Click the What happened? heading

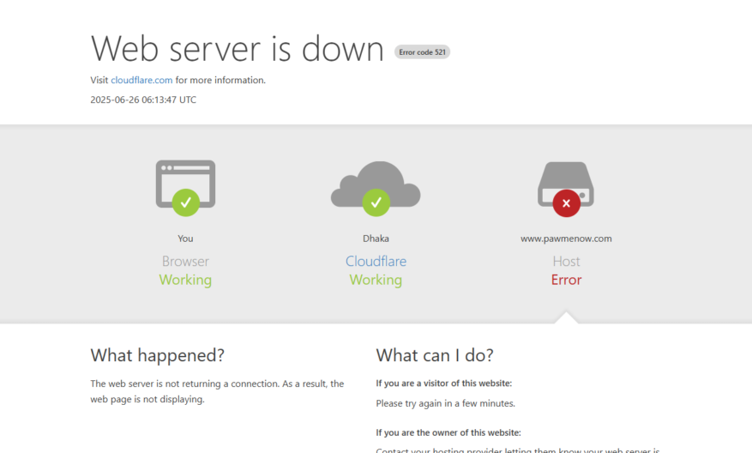157,355
